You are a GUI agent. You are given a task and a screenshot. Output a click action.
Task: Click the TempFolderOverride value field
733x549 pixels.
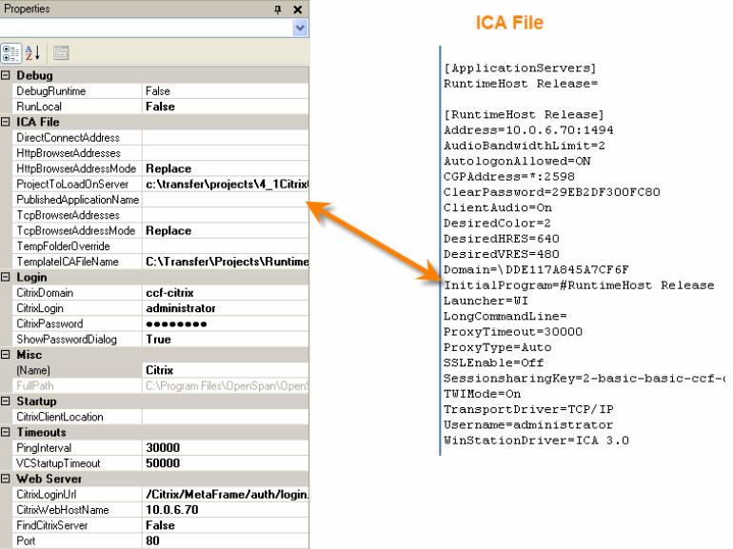(226, 246)
